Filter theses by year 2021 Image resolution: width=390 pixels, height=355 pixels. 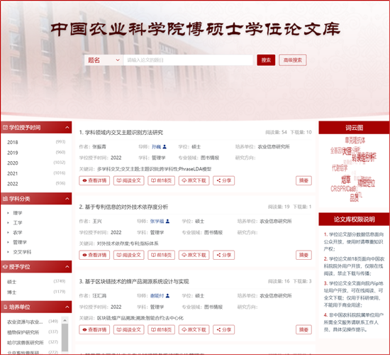13,173
